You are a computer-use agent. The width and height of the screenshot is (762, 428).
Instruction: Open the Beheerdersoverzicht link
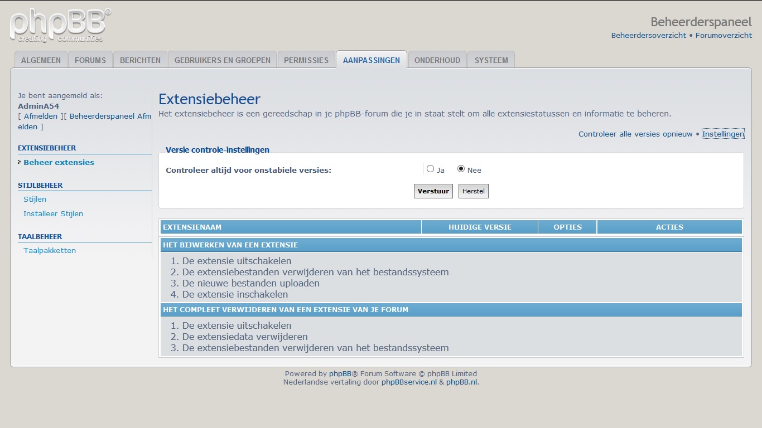coord(649,35)
